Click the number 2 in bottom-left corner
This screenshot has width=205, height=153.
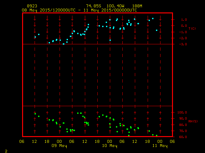point(6,151)
